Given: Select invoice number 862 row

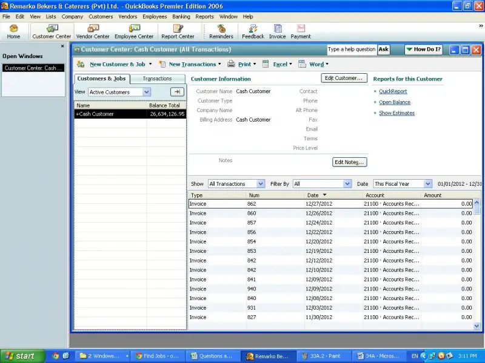Looking at the screenshot, I should pos(330,204).
